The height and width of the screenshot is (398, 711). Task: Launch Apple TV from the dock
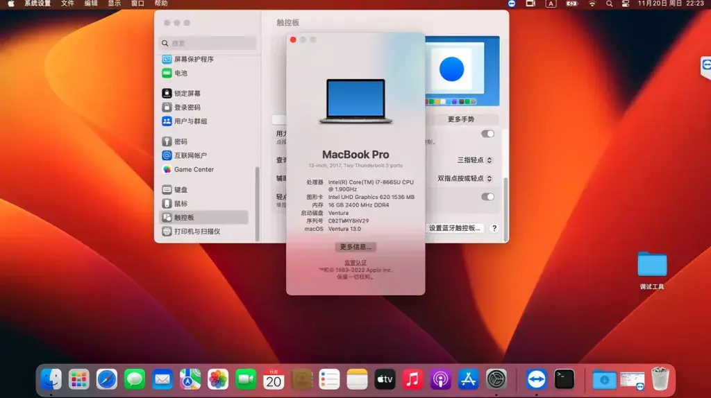point(385,379)
